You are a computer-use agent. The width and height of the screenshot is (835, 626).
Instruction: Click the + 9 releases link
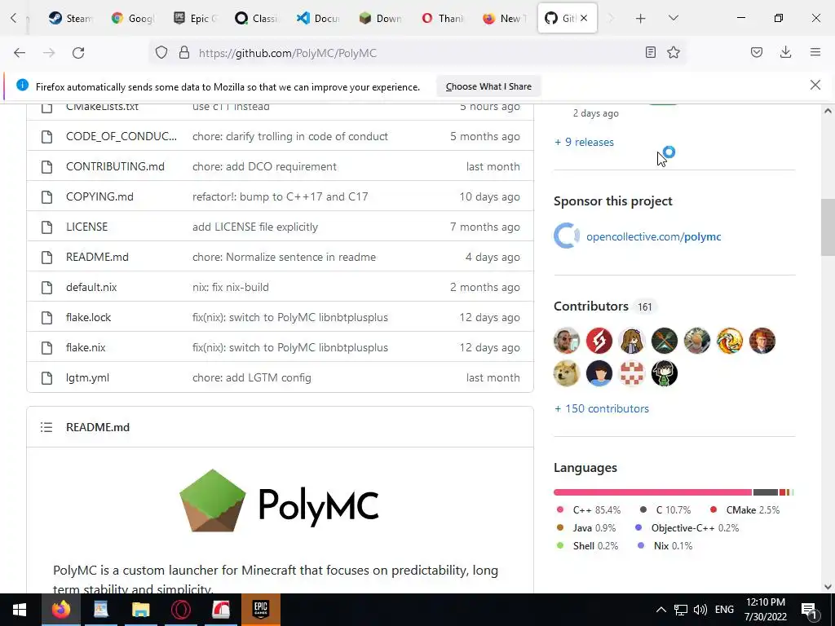[584, 142]
